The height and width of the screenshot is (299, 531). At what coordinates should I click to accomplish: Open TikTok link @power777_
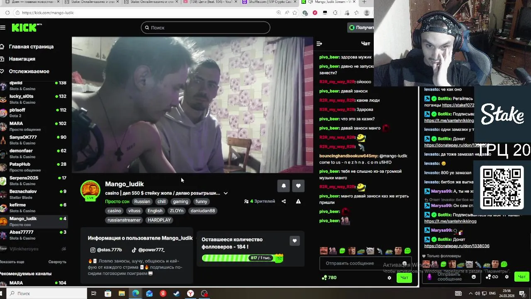pyautogui.click(x=148, y=250)
